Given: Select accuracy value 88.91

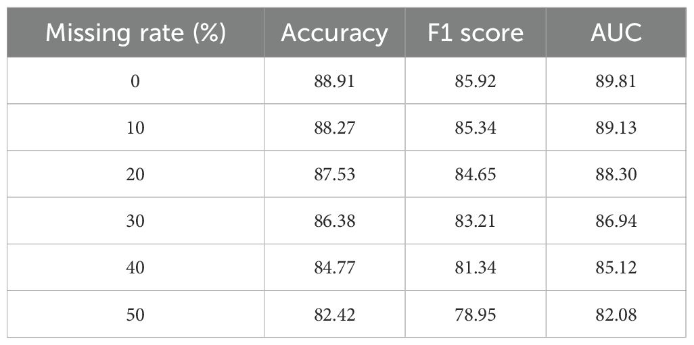Looking at the screenshot, I should point(335,81).
